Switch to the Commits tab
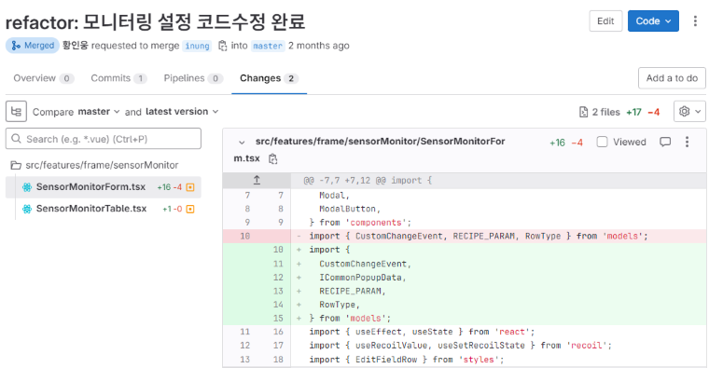 click(118, 78)
